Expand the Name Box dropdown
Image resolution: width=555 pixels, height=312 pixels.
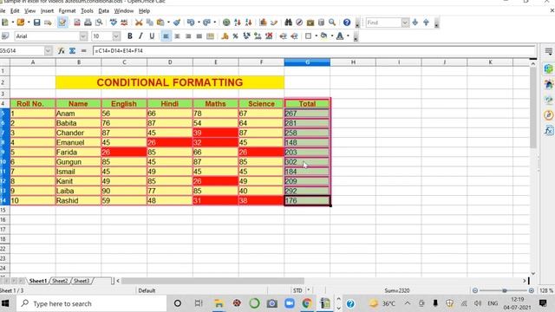(x=49, y=51)
